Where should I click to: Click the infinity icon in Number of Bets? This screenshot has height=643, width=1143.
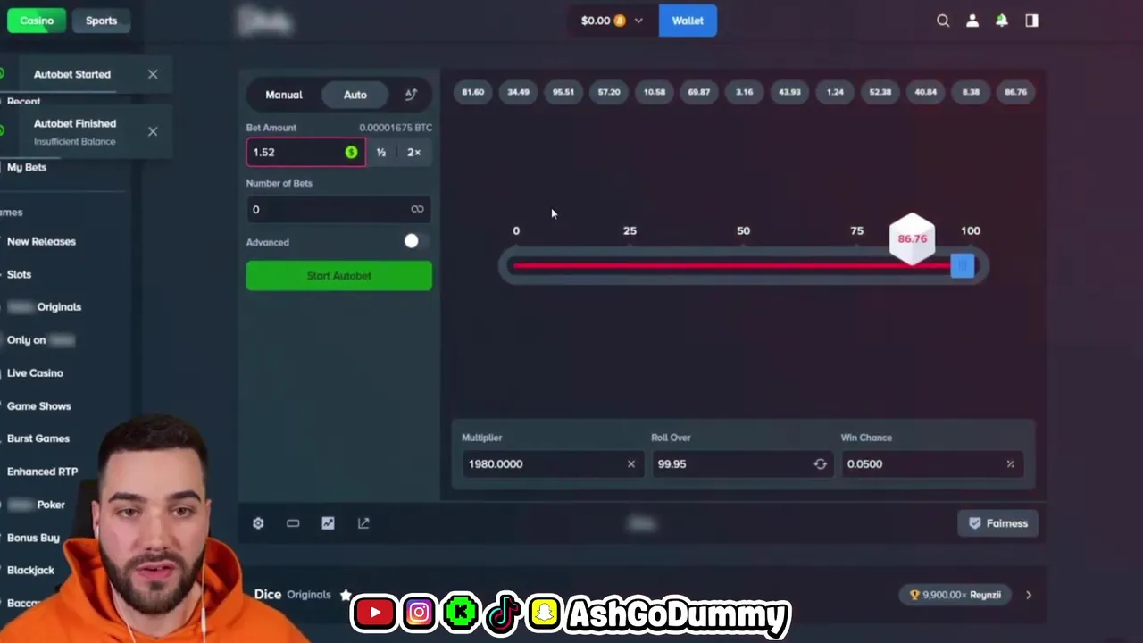[x=417, y=209]
